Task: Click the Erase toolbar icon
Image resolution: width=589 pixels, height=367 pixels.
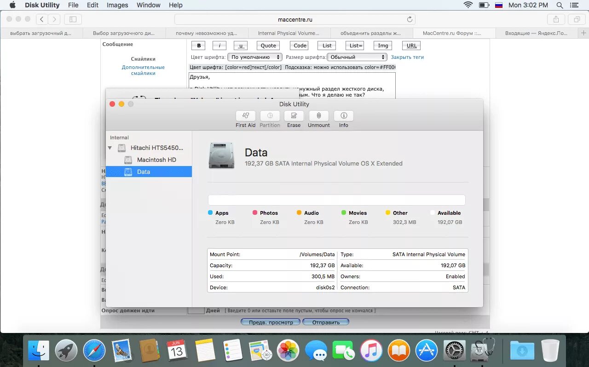Action: 294,116
